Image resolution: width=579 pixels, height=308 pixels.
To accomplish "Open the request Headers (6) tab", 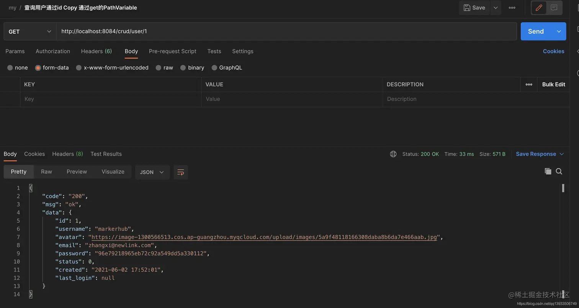I will click(96, 51).
